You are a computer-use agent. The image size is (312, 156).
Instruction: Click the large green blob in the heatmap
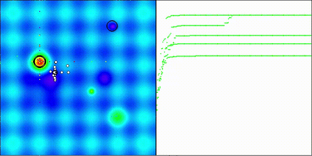coord(117,117)
